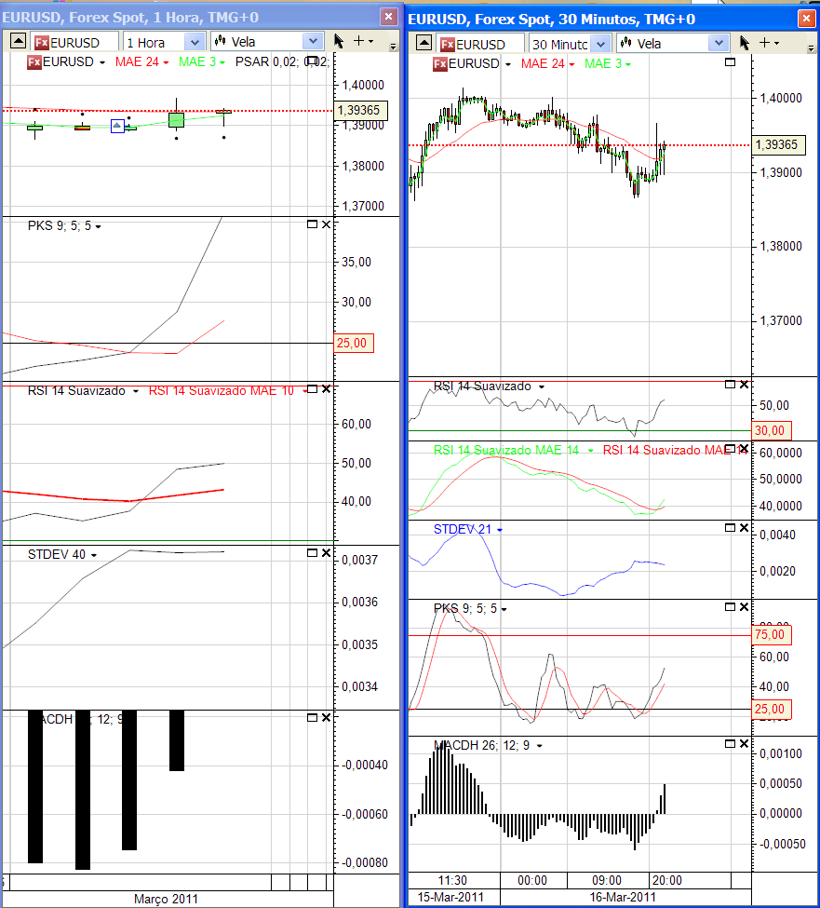This screenshot has height=908, width=820.
Task: Maximize the STDEV 40 panel
Action: click(x=312, y=553)
